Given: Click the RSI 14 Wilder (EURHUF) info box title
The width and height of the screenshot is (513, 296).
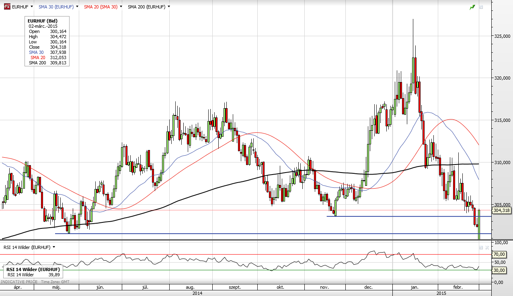Looking at the screenshot, I should click(33, 269).
